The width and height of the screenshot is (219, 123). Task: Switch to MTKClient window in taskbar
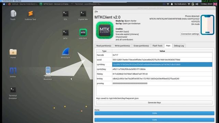(54, 4)
